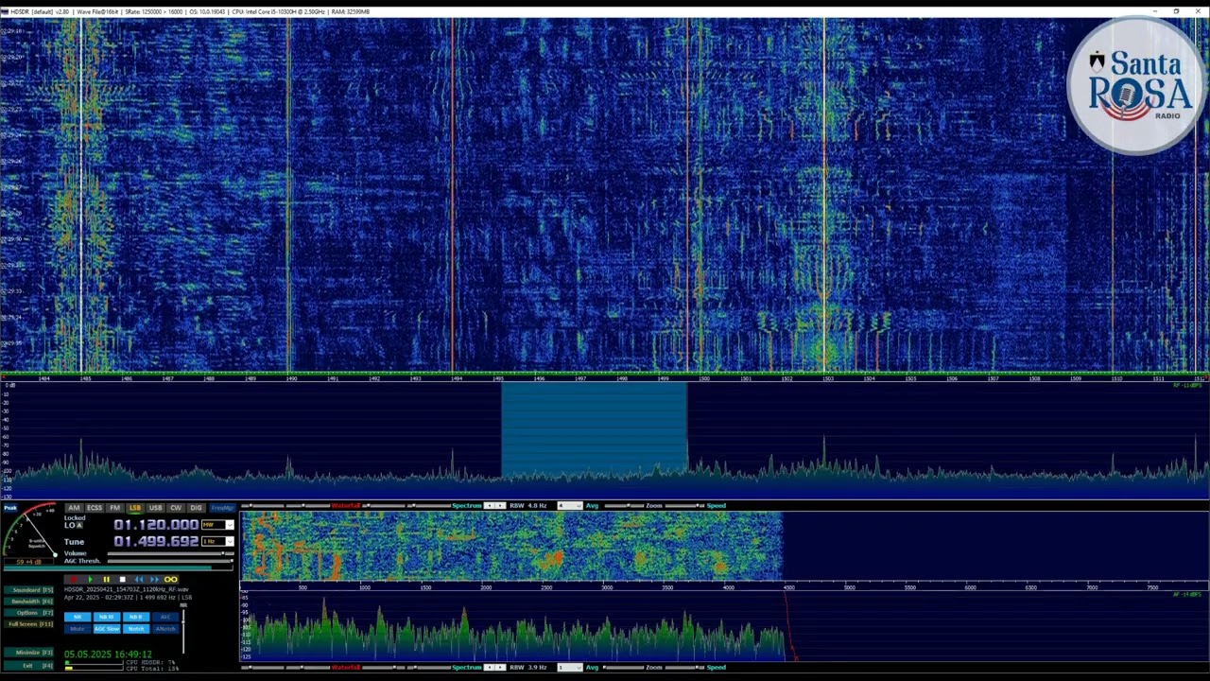Toggle ANotch auto notch
The image size is (1210, 681).
tap(165, 629)
